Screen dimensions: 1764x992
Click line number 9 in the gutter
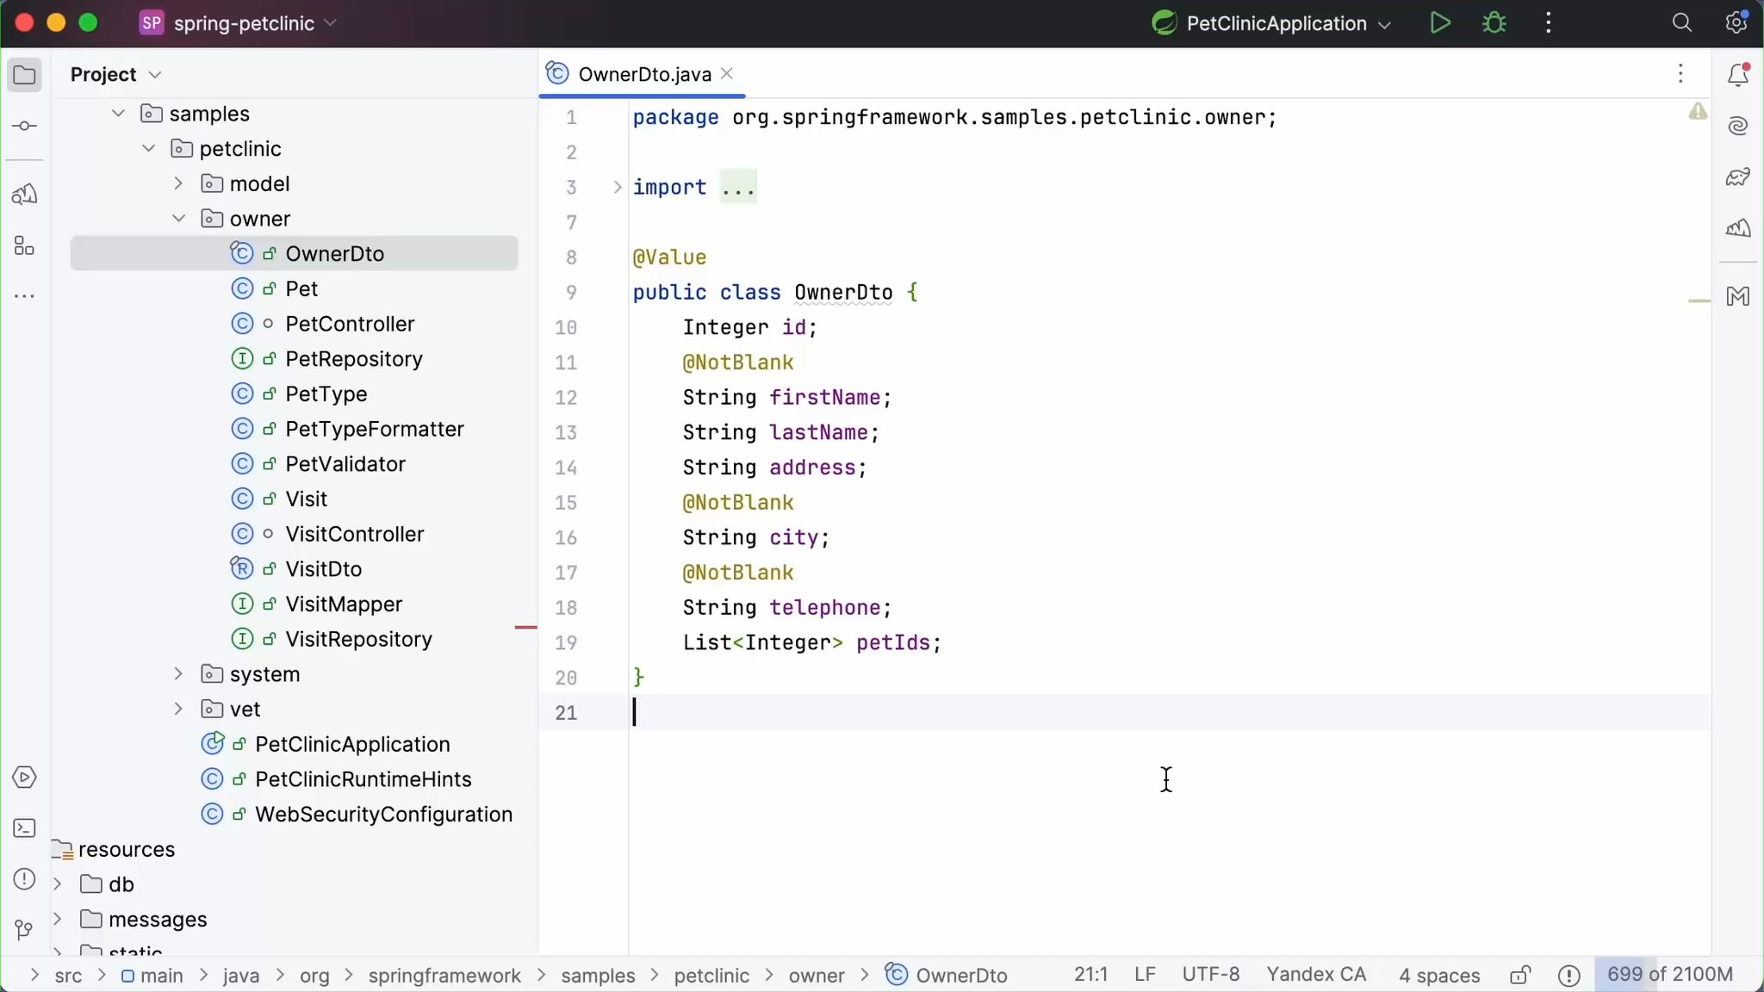tap(571, 293)
